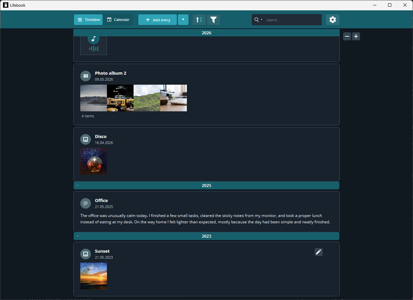Open the Office entry title

(x=101, y=200)
